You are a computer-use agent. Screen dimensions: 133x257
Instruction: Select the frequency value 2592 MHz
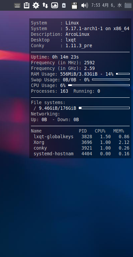(89, 63)
